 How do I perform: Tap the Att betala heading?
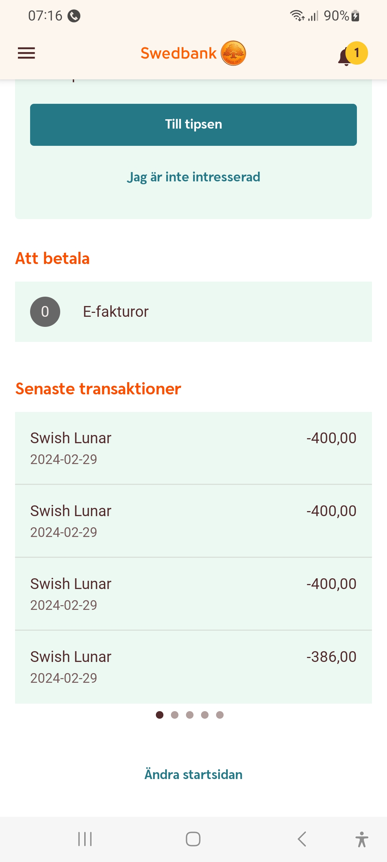52,259
